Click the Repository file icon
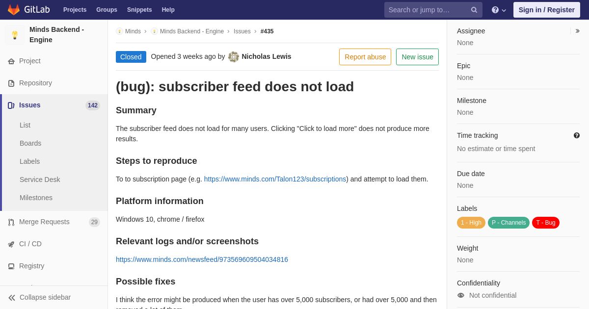The image size is (589, 309). [11, 83]
